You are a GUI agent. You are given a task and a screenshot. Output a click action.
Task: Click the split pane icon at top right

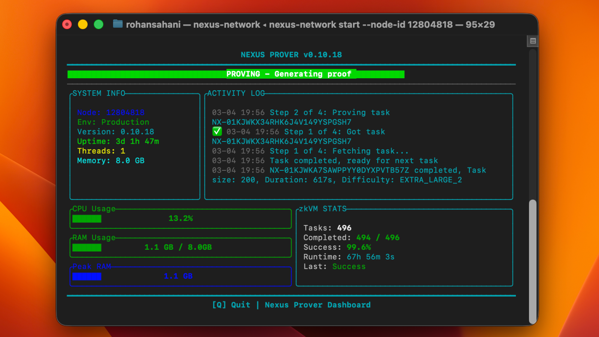coord(533,41)
